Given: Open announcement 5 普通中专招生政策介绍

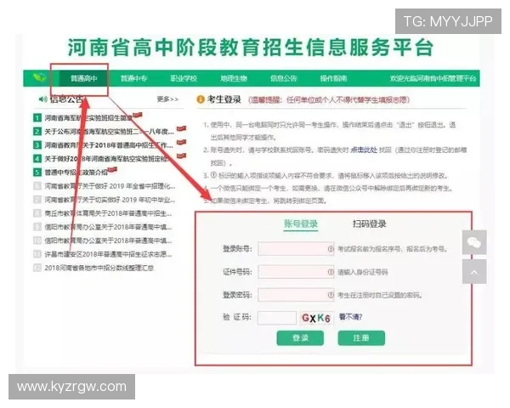Looking at the screenshot, I should pyautogui.click(x=76, y=173).
